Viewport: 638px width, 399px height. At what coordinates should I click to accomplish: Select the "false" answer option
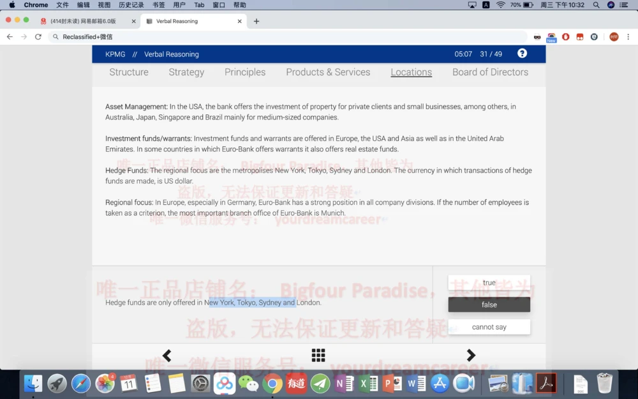tap(489, 305)
